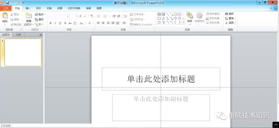Switch to the Slide Show (幻灯片放映) tab
The image size is (279, 128).
(x=74, y=8)
